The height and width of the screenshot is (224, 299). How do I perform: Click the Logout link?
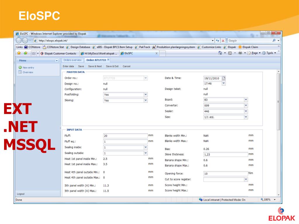coord(21,194)
